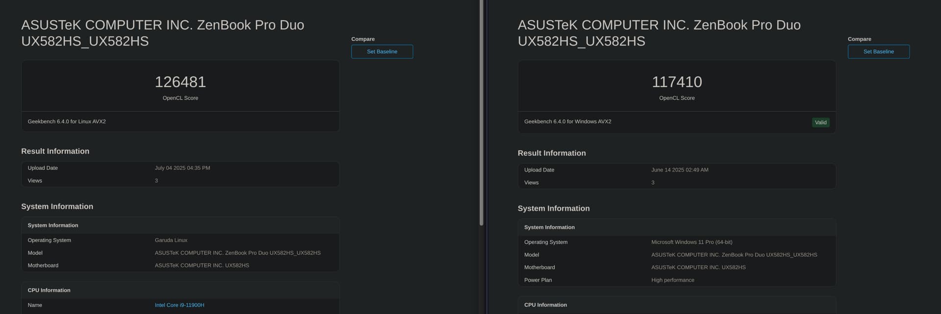
Task: Click the Geekbench 6.4.0 for Linux AVX2 text
Action: pos(67,121)
